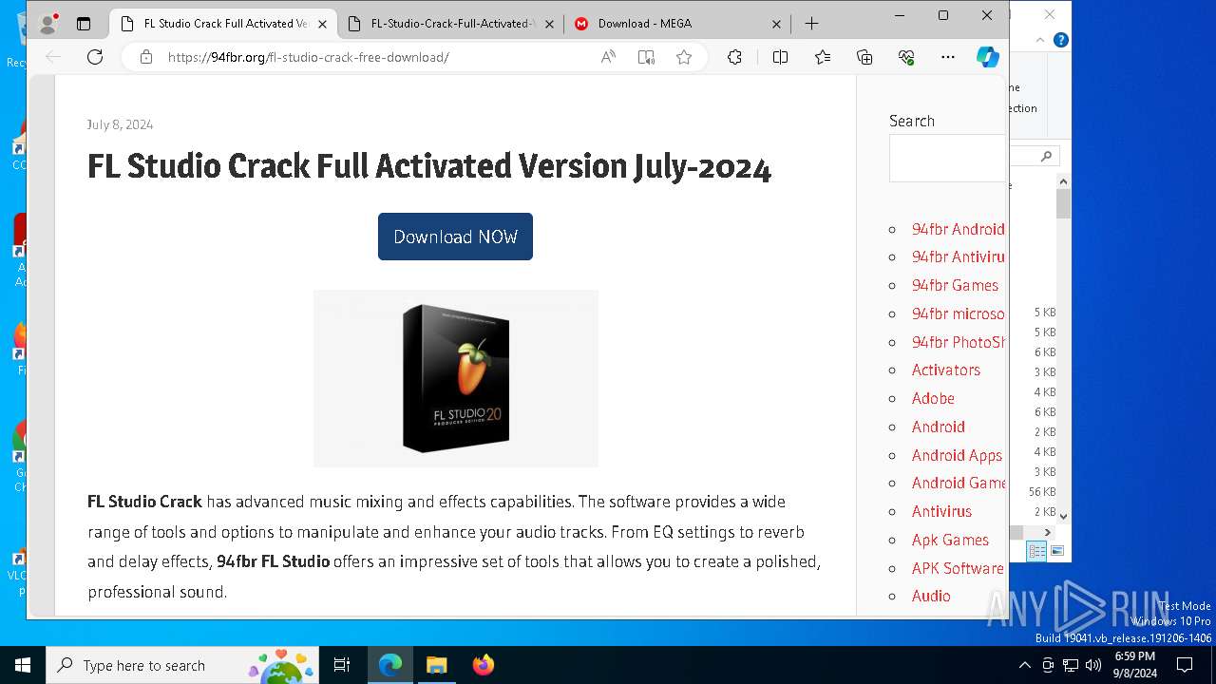Viewport: 1216px width, 684px height.
Task: Open the 94fbr Android category link
Action: [x=958, y=229]
